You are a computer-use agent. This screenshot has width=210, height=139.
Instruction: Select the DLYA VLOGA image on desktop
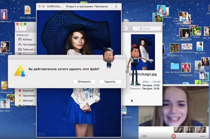[x=187, y=47]
